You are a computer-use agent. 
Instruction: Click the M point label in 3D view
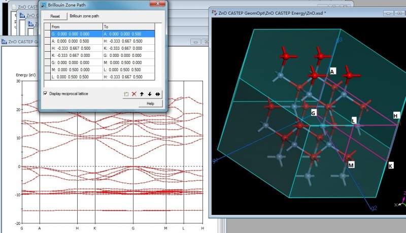click(x=351, y=165)
